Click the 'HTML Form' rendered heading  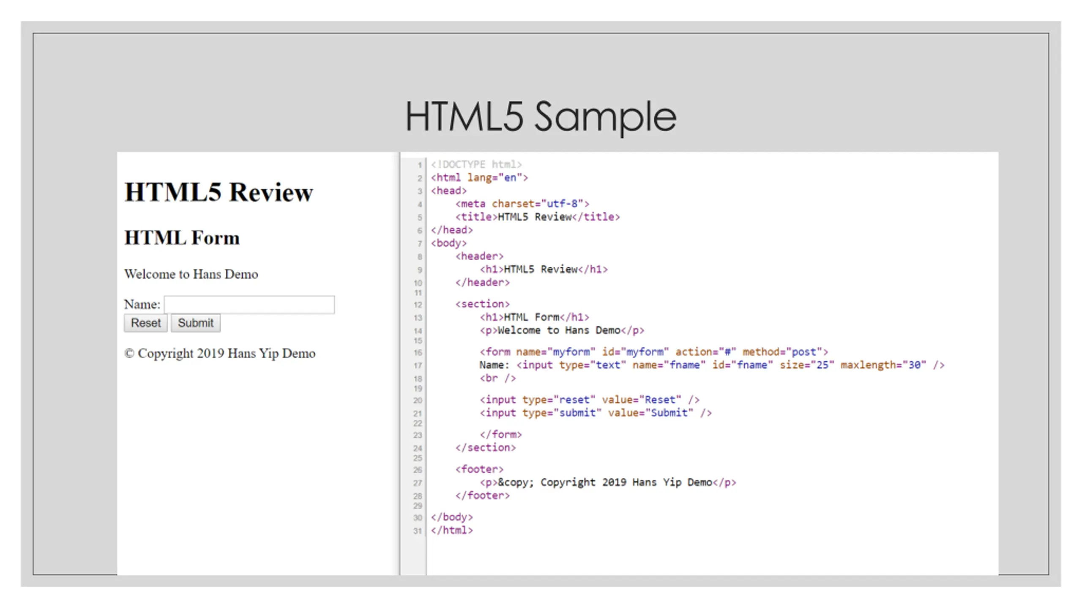click(182, 238)
